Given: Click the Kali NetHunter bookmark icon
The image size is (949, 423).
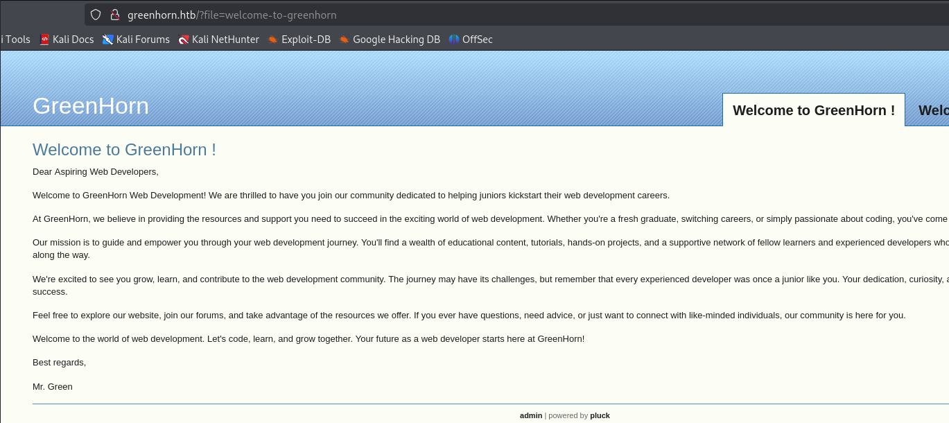Looking at the screenshot, I should pyautogui.click(x=184, y=40).
